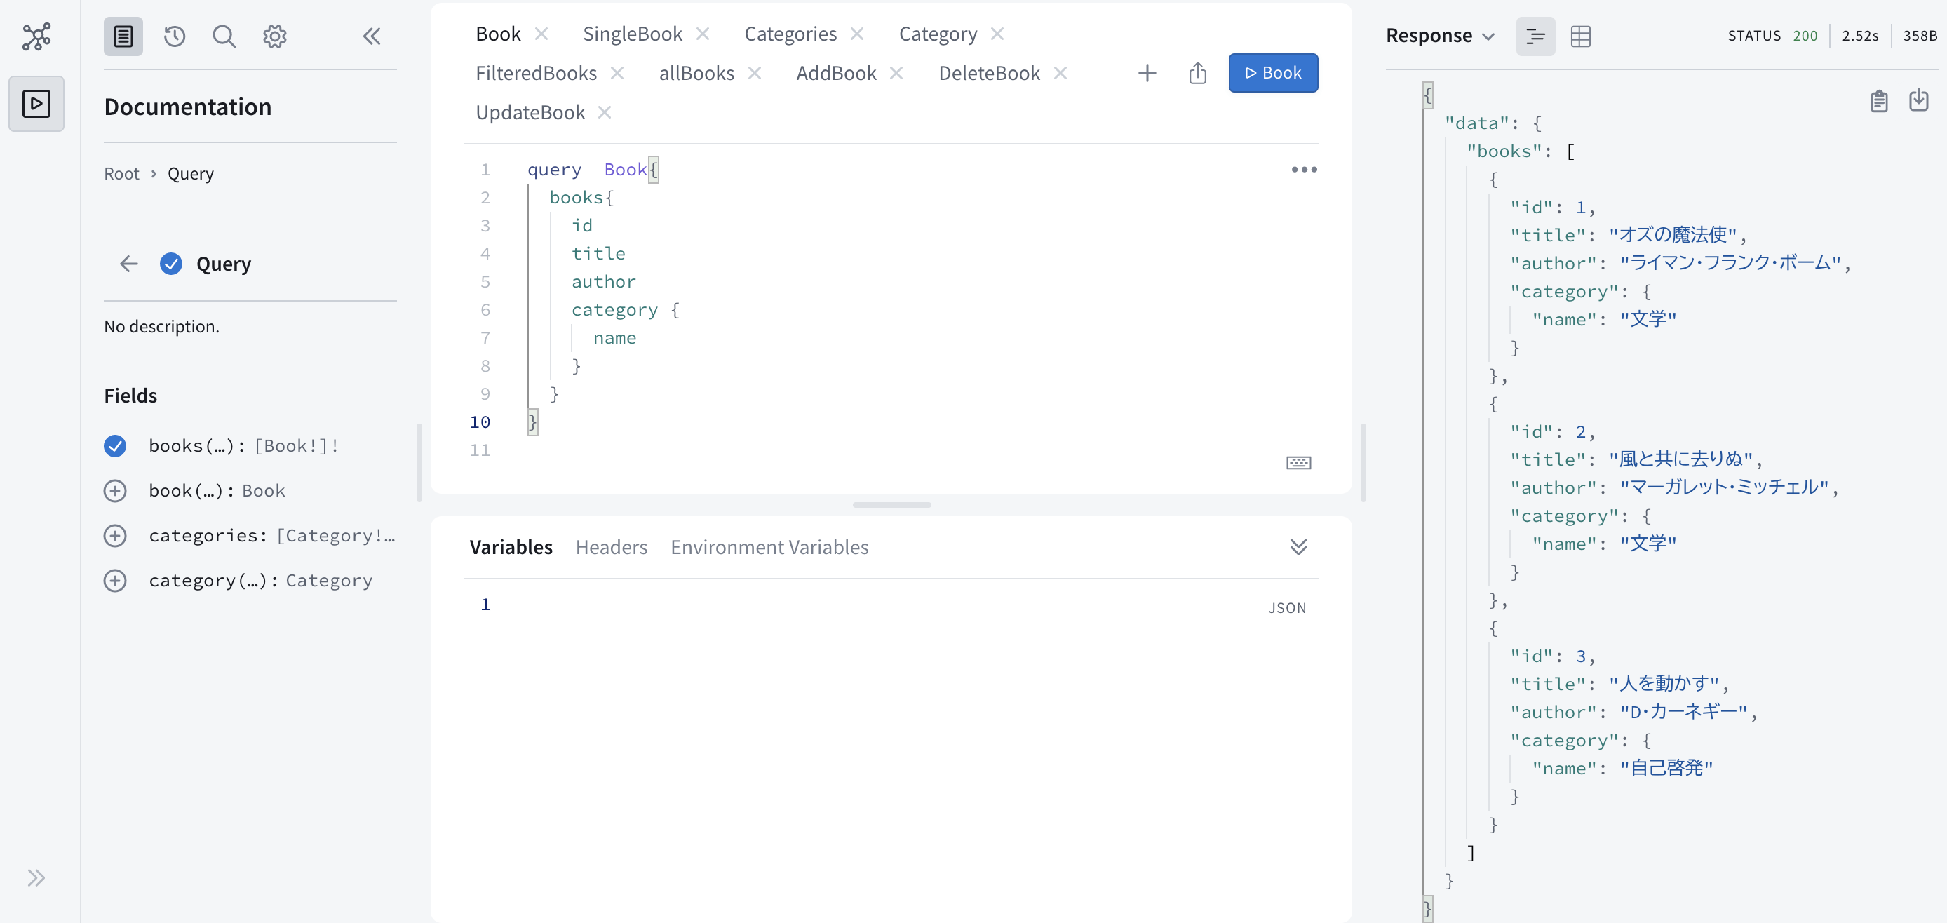1947x923 pixels.
Task: Click Query in the breadcrumb
Action: (191, 173)
